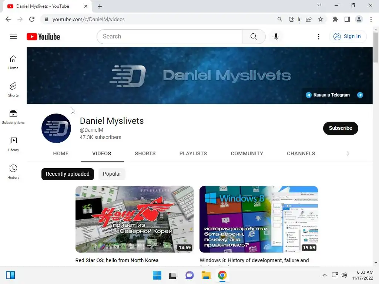Click the browser back arrow

pyautogui.click(x=8, y=19)
